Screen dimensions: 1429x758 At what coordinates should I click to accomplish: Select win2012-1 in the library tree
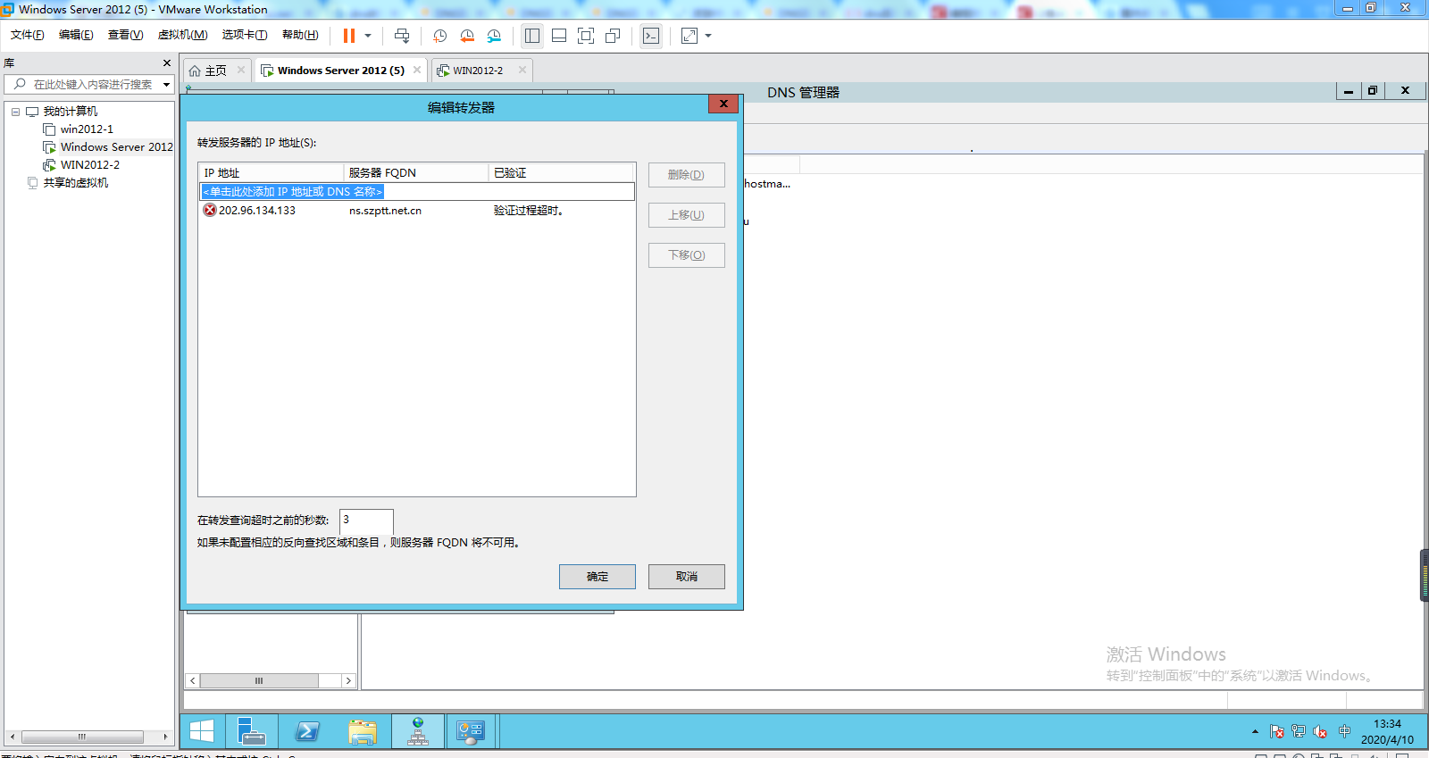pyautogui.click(x=87, y=129)
